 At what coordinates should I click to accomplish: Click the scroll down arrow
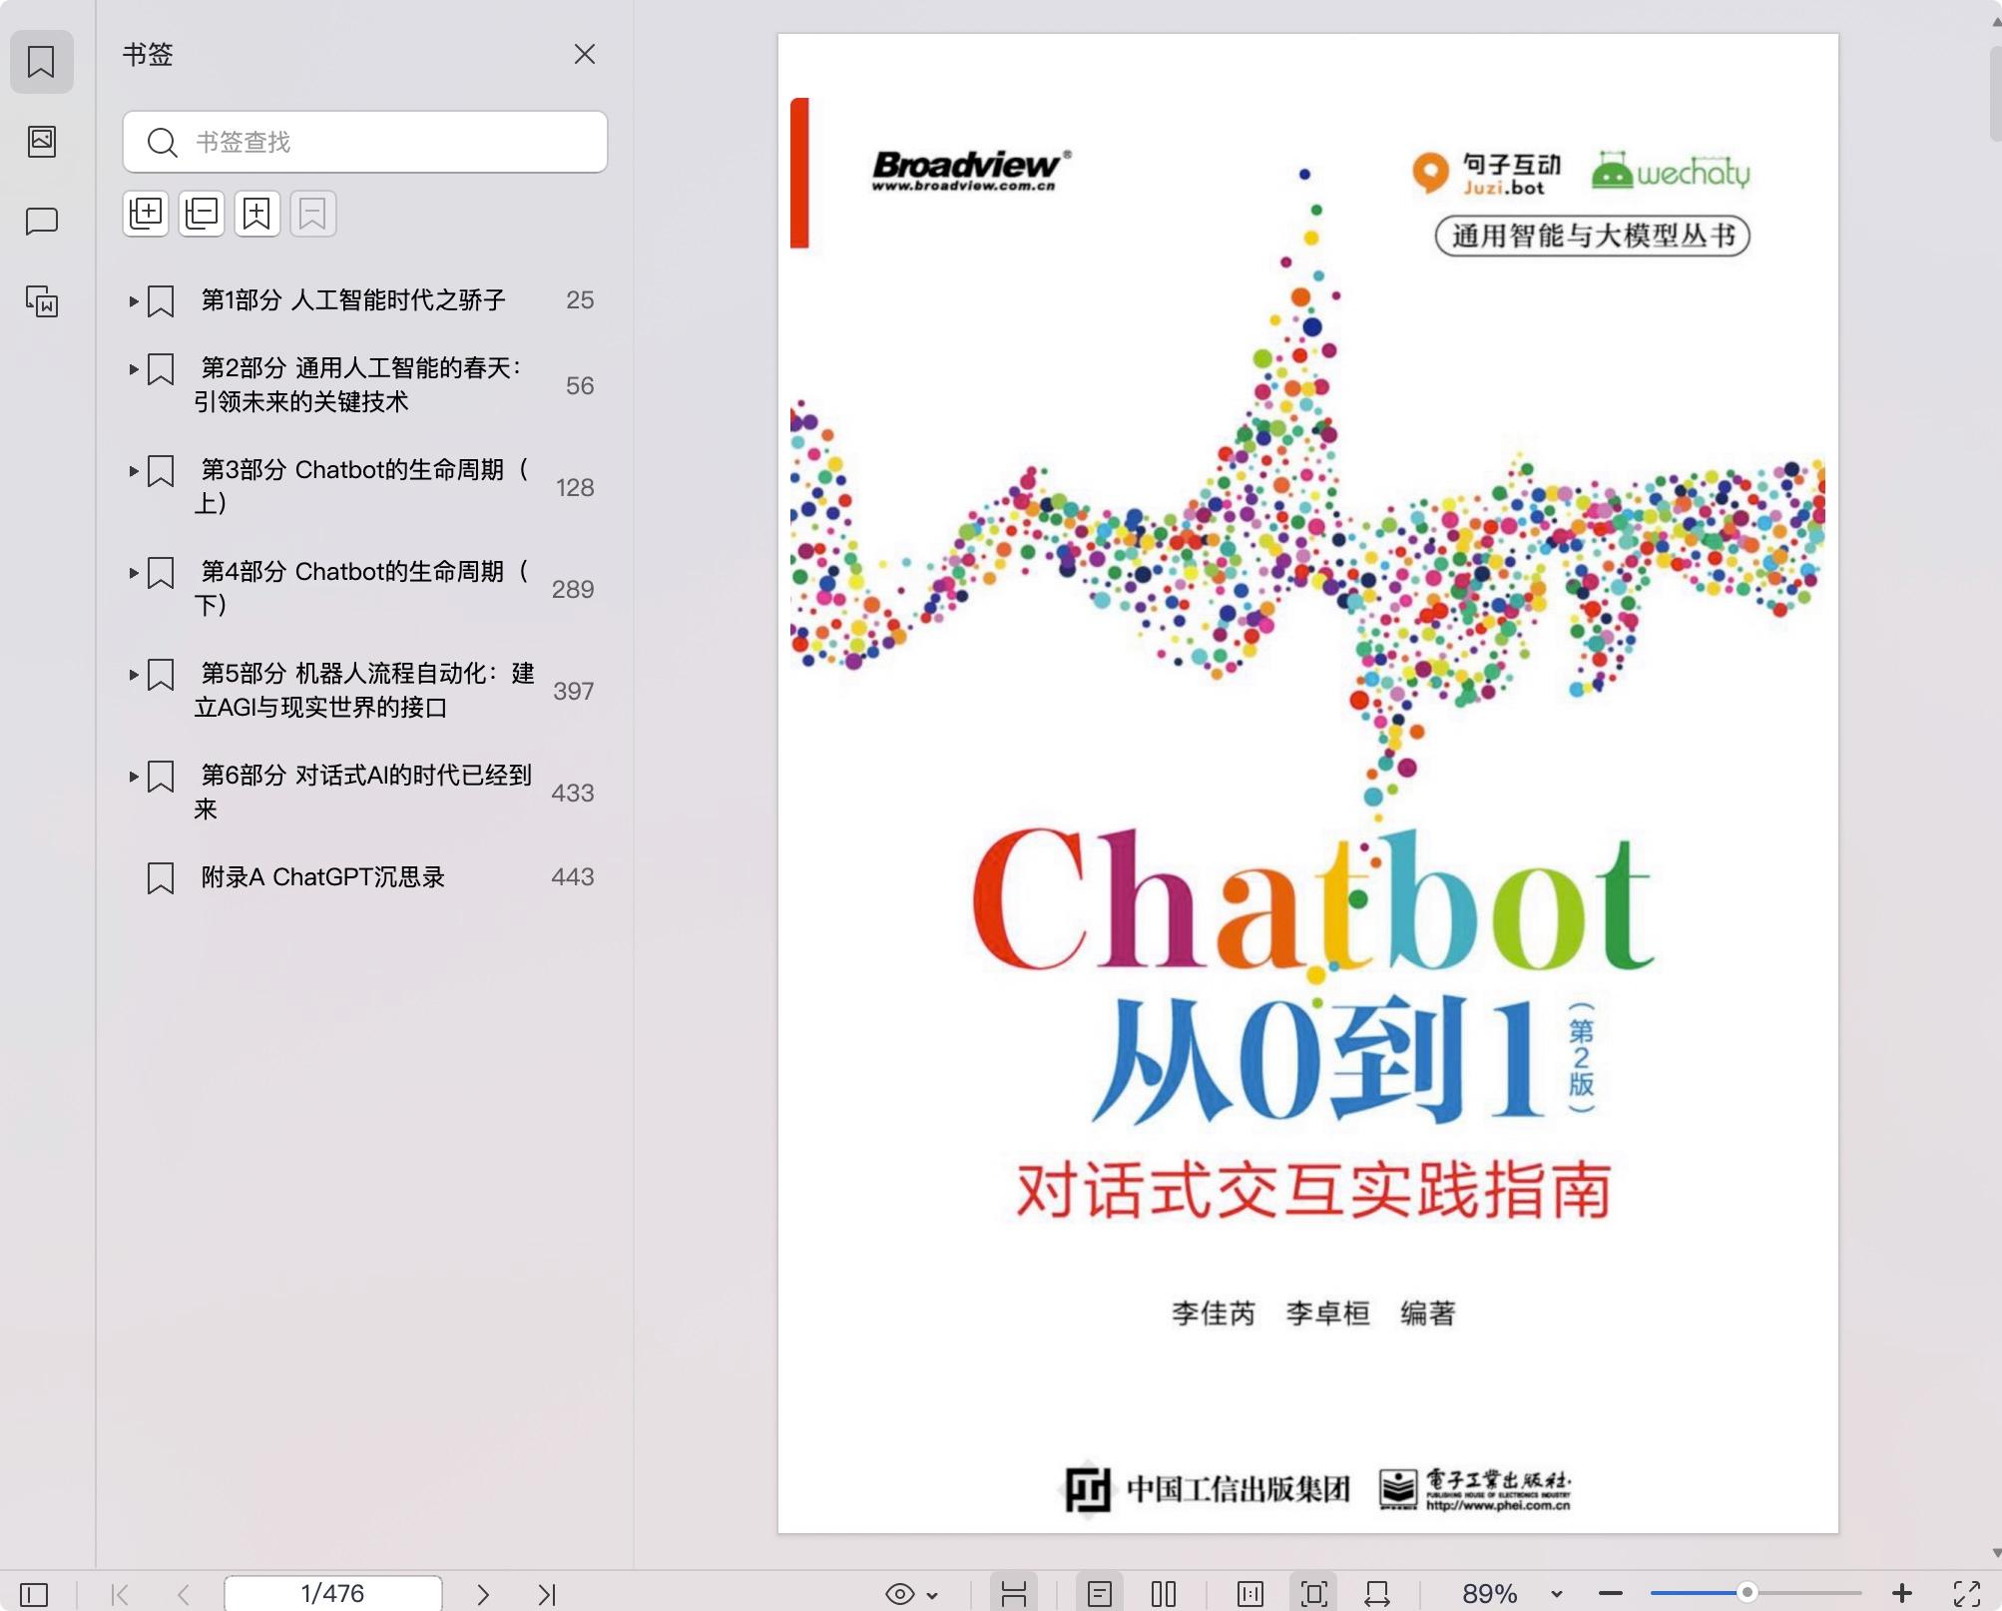point(1995,1553)
